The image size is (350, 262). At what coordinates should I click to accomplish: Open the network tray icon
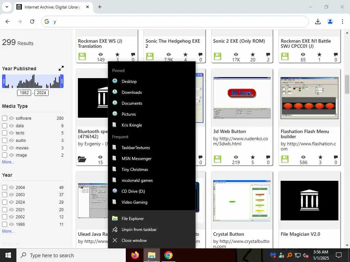pos(298,255)
